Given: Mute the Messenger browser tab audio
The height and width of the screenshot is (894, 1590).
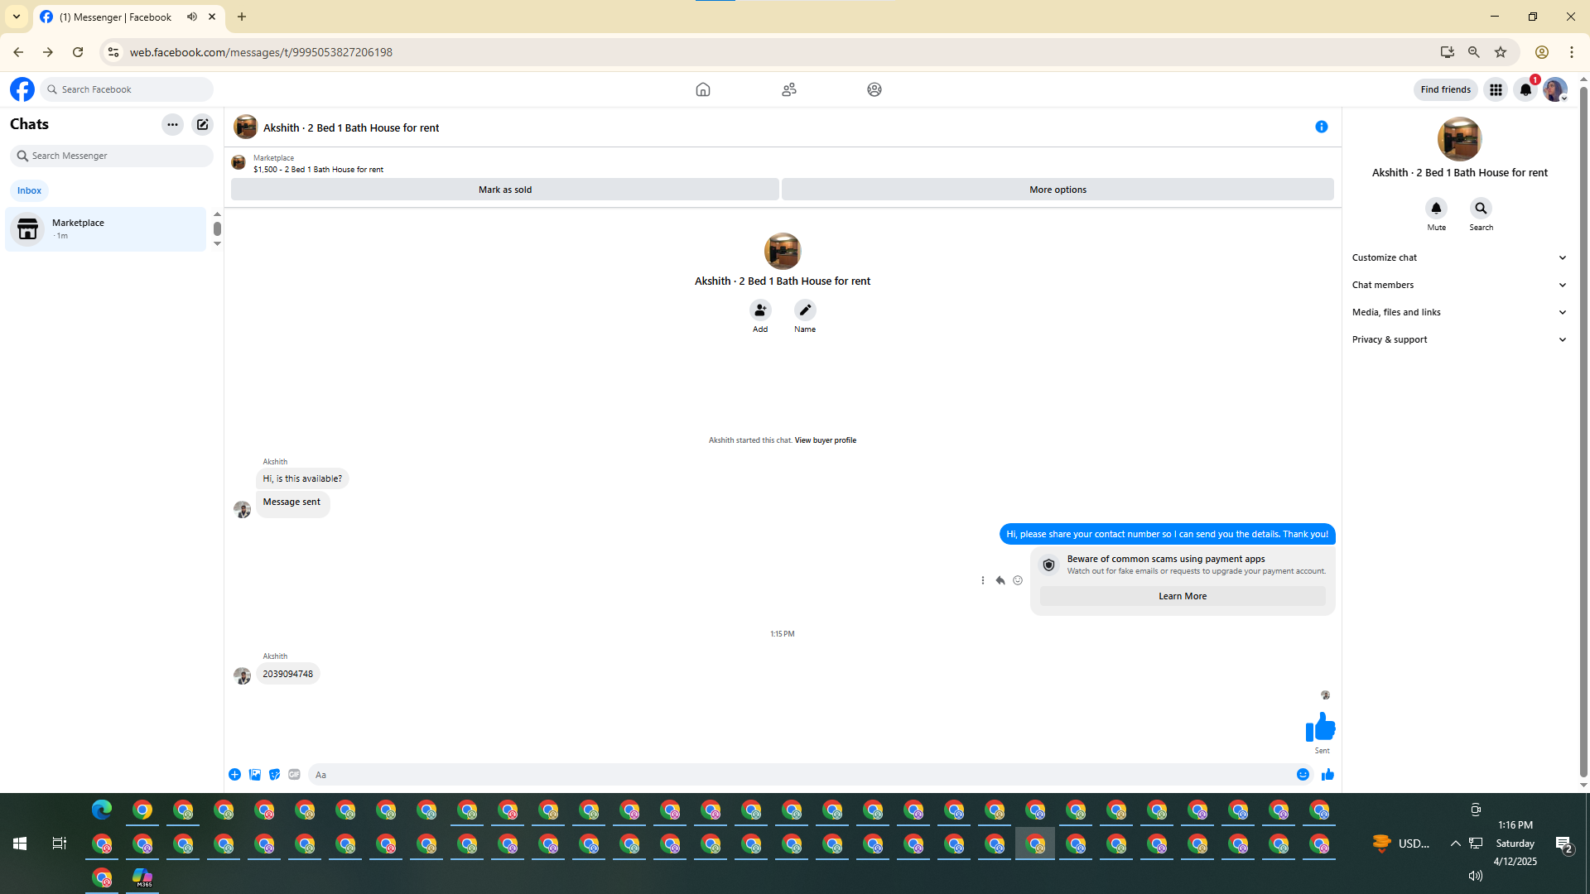Looking at the screenshot, I should 192,17.
